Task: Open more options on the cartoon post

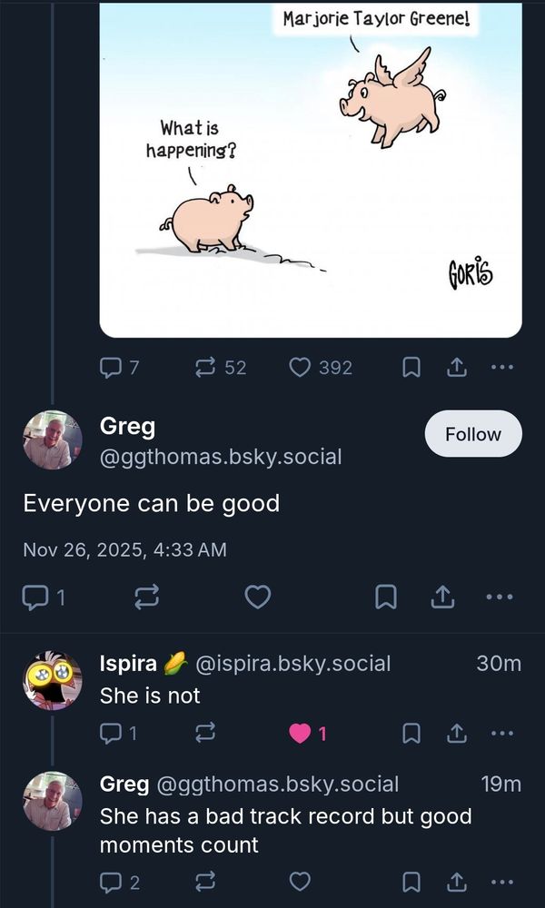Action: click(501, 367)
